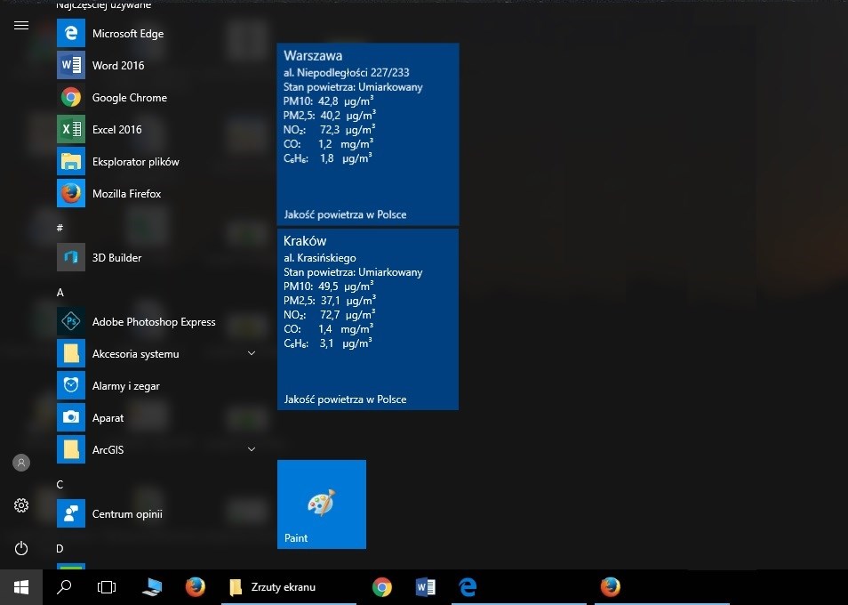Click the # letter group header

click(60, 228)
